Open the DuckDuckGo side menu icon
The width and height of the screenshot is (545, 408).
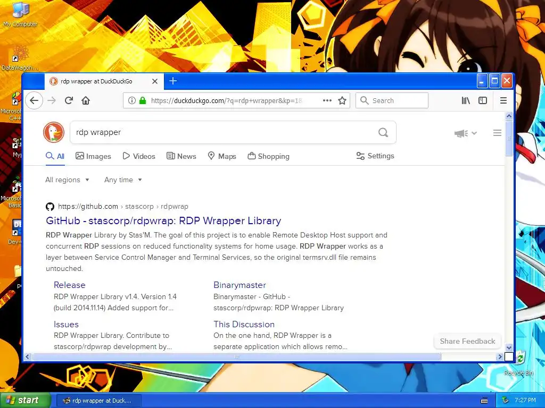497,133
